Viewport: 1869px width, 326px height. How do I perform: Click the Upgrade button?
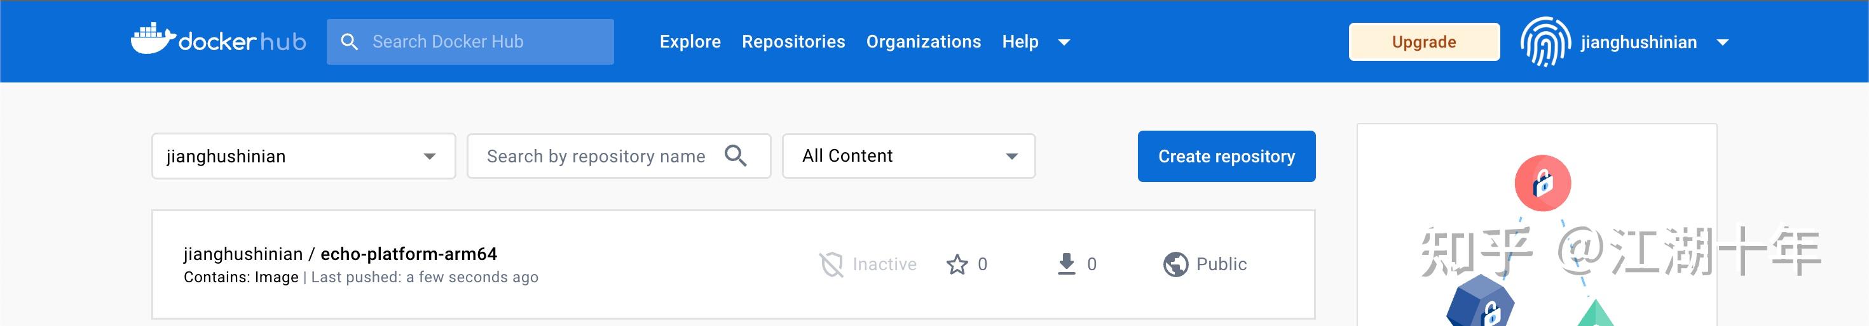(1423, 42)
